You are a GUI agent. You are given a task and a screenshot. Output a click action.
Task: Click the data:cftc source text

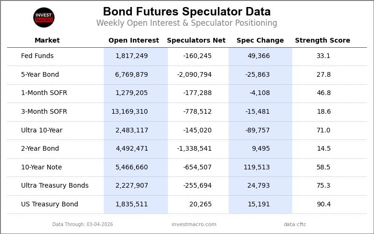[x=295, y=225]
